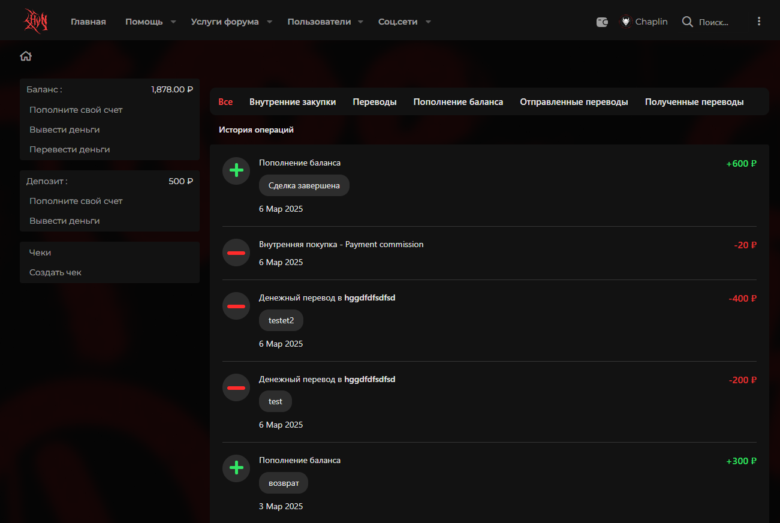Click the red forum logo
Image resolution: width=780 pixels, height=523 pixels.
coord(35,21)
